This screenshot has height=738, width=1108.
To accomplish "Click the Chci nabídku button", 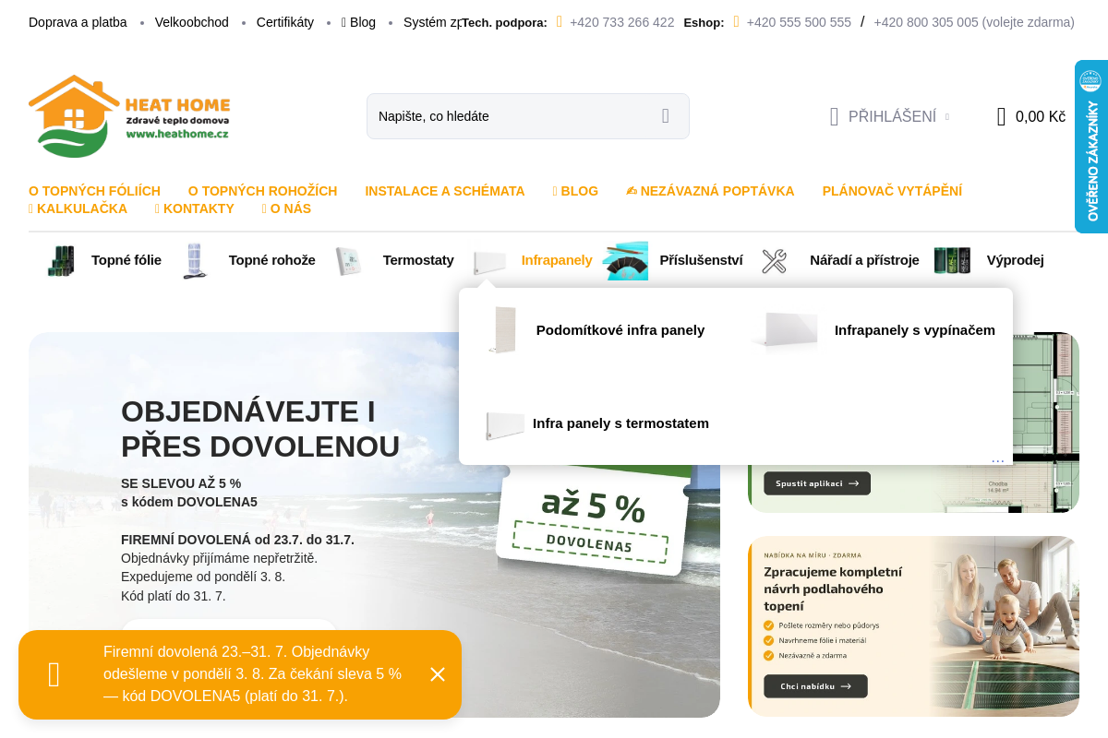I will [x=815, y=686].
